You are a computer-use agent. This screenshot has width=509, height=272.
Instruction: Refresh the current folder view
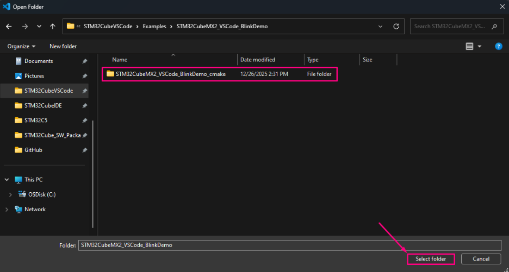(x=396, y=27)
